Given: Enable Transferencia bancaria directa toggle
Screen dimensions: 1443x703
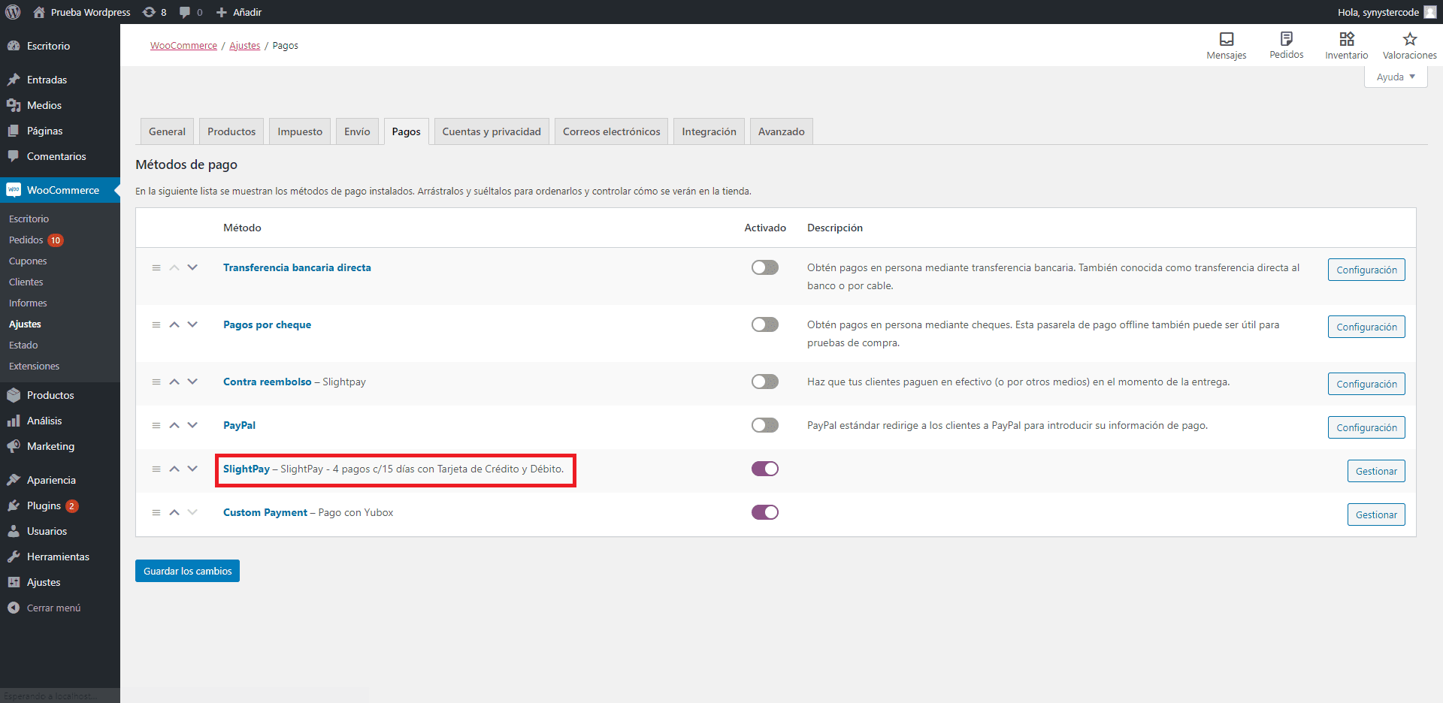Looking at the screenshot, I should click(765, 267).
